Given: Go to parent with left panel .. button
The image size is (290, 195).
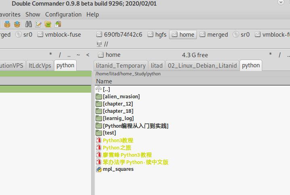Looking at the screenshot, I should (x=69, y=55).
